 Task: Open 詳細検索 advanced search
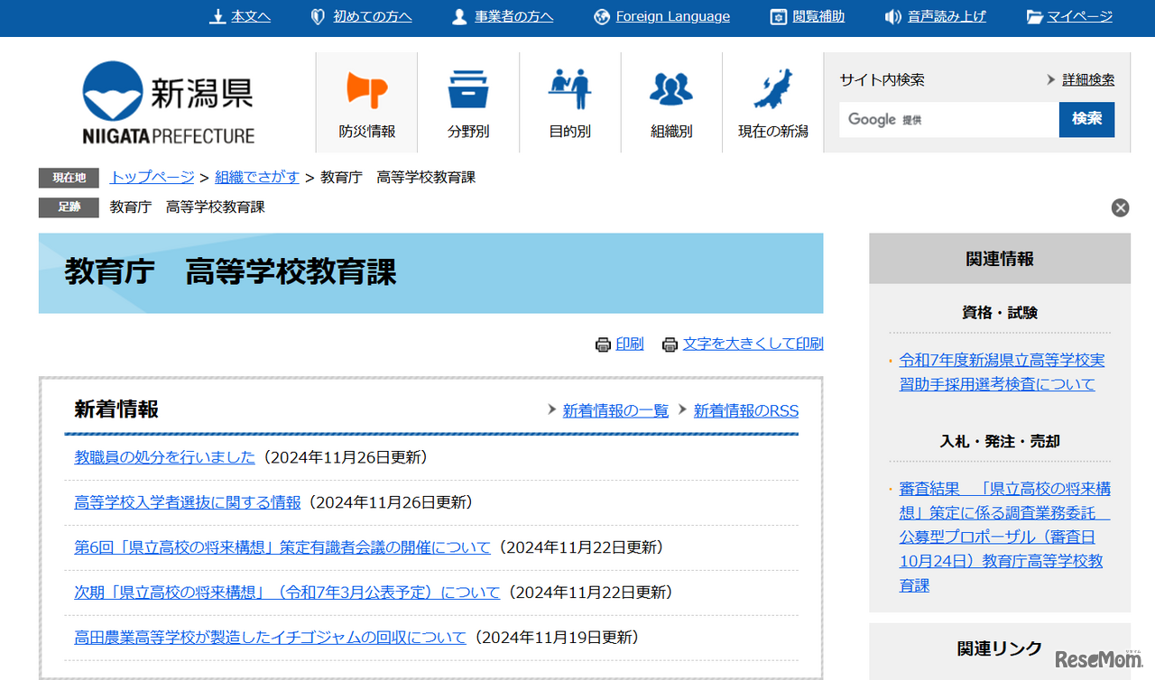(1088, 79)
